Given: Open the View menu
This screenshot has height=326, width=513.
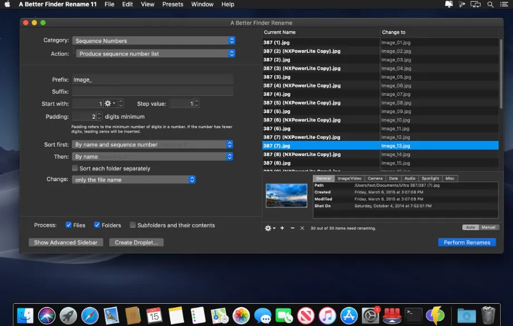Looking at the screenshot, I should (x=148, y=4).
